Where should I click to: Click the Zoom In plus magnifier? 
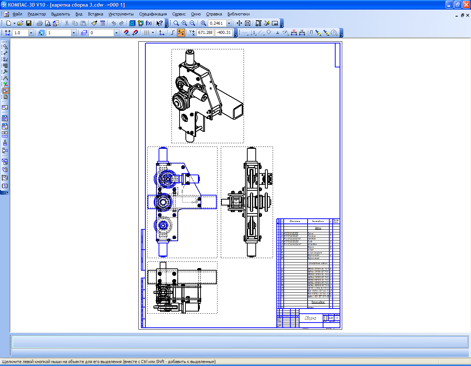click(x=184, y=23)
